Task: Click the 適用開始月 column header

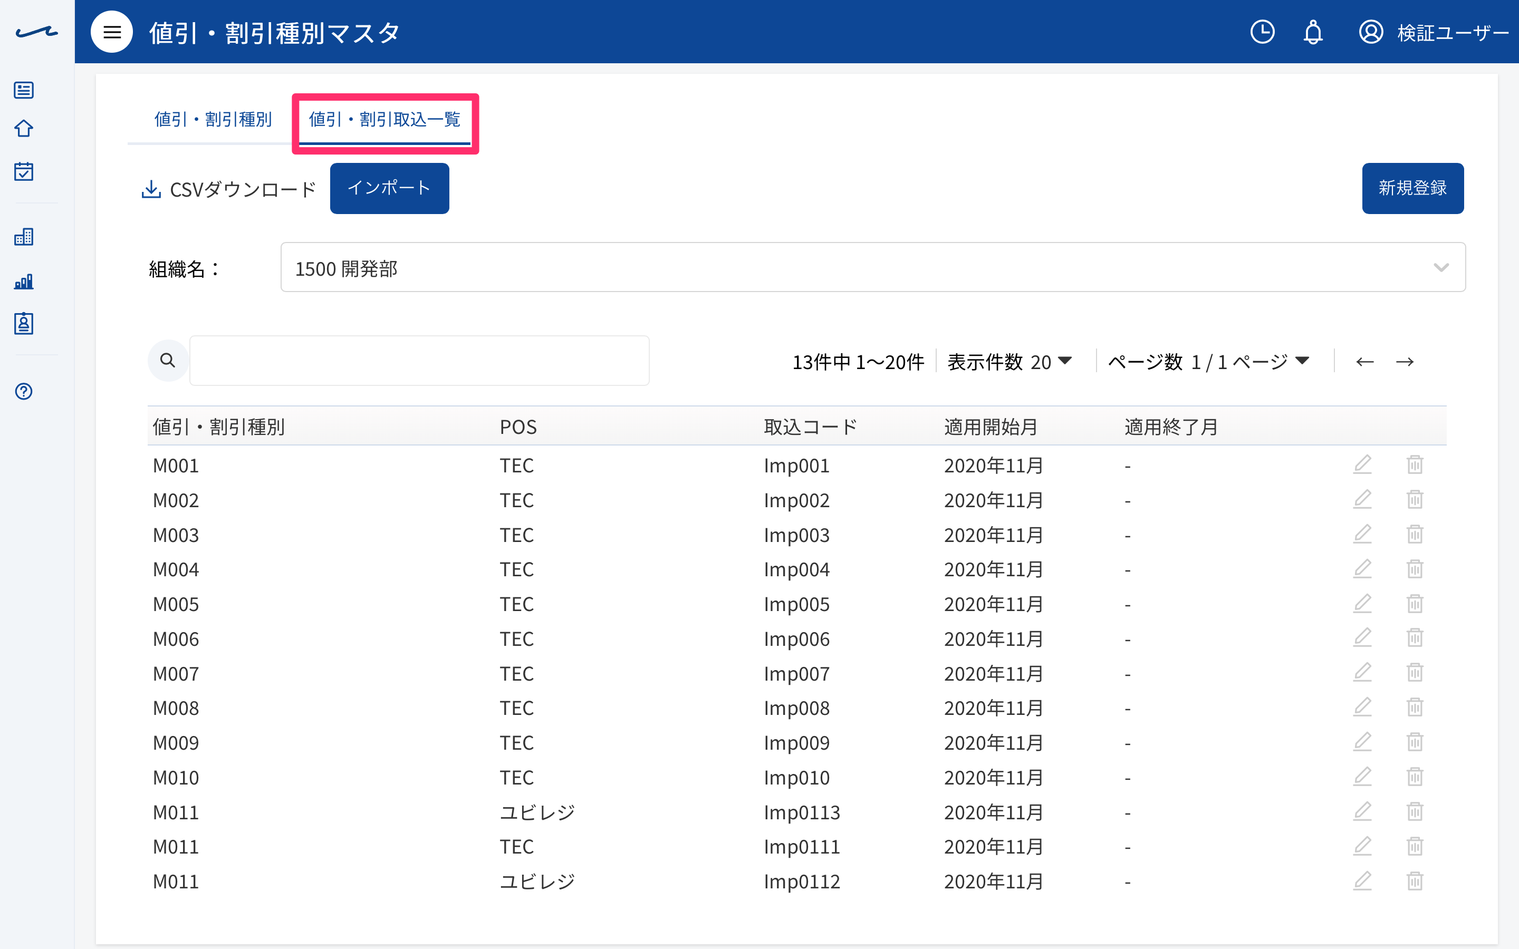Action: pos(991,427)
